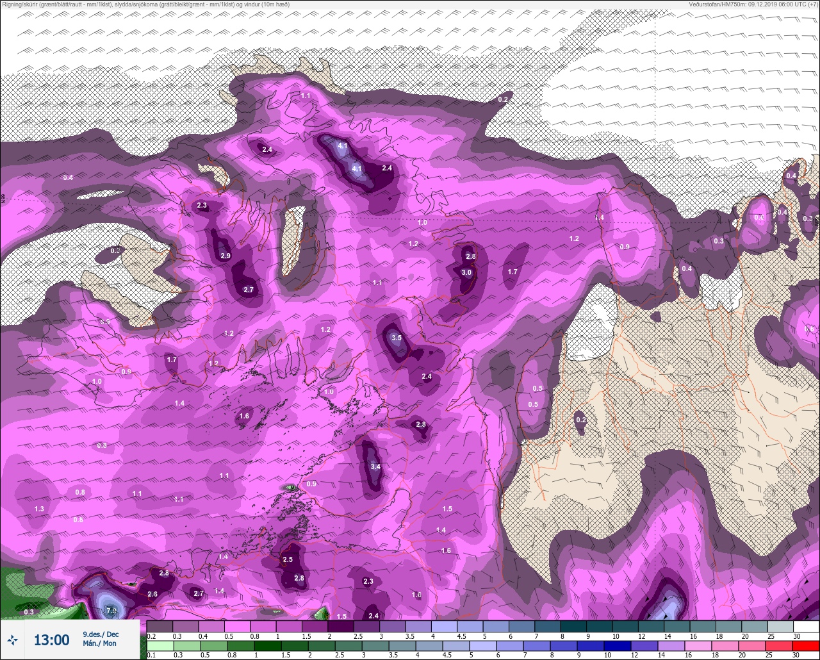820x660 pixels.
Task: Select the 13:00 forecast time label
Action: tap(51, 639)
